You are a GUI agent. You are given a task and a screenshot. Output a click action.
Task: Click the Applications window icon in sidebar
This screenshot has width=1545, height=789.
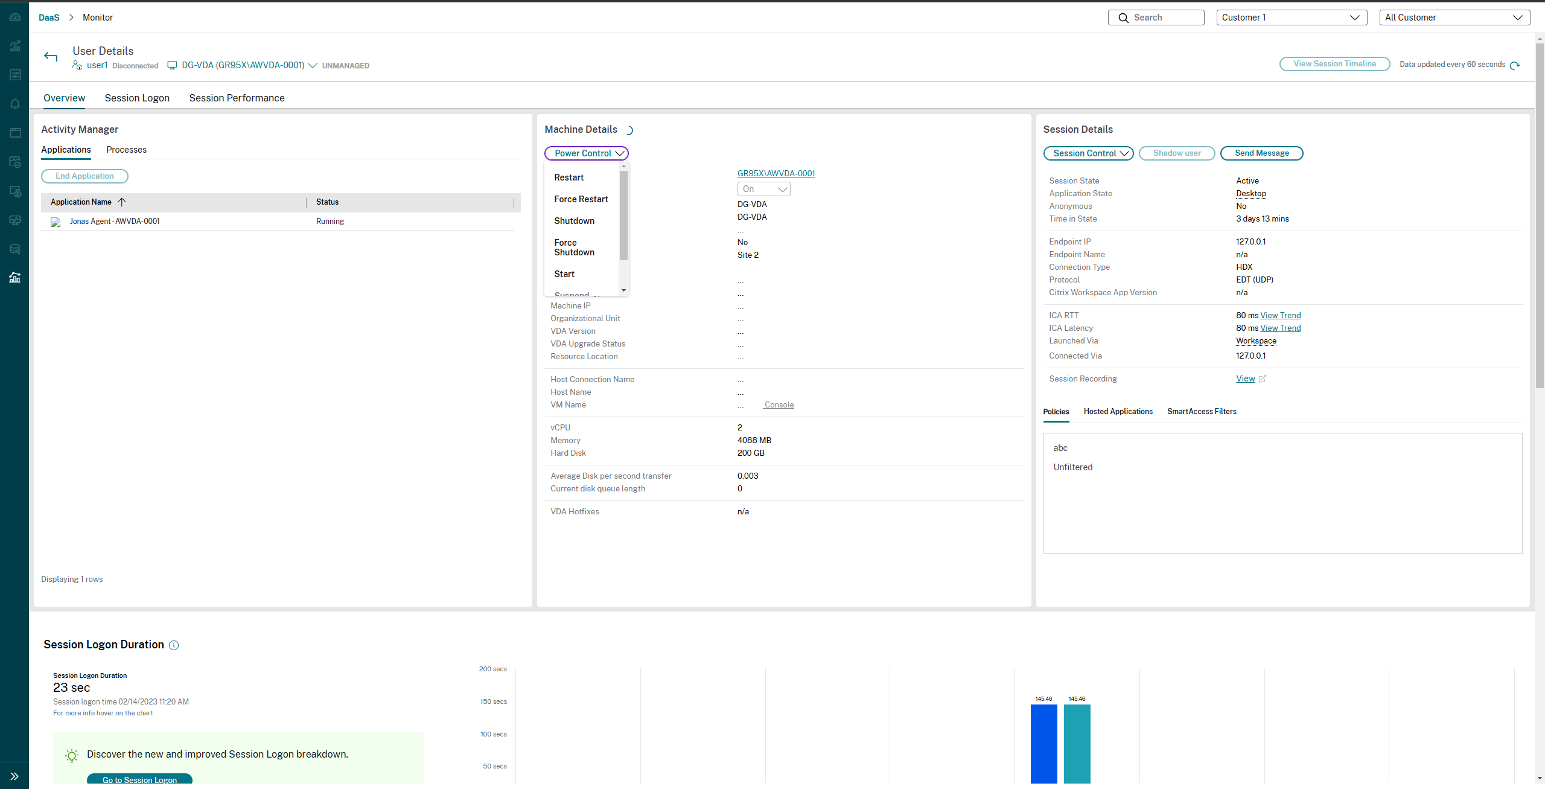coord(15,133)
